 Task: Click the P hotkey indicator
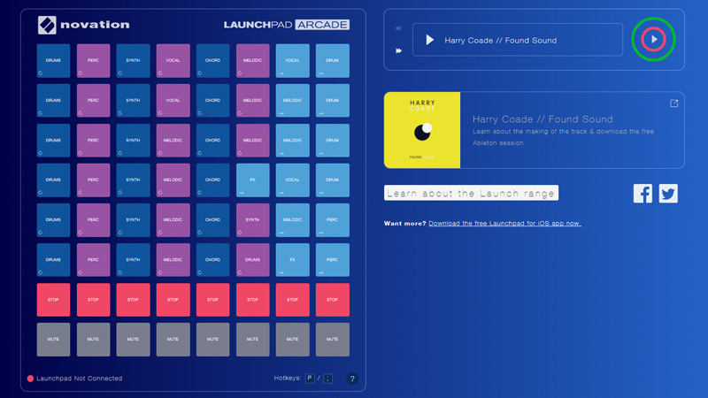tap(310, 379)
